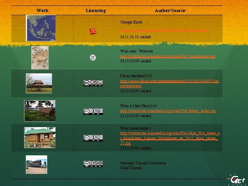Select the green-roofed nipa hut thumbnail

coord(40,137)
